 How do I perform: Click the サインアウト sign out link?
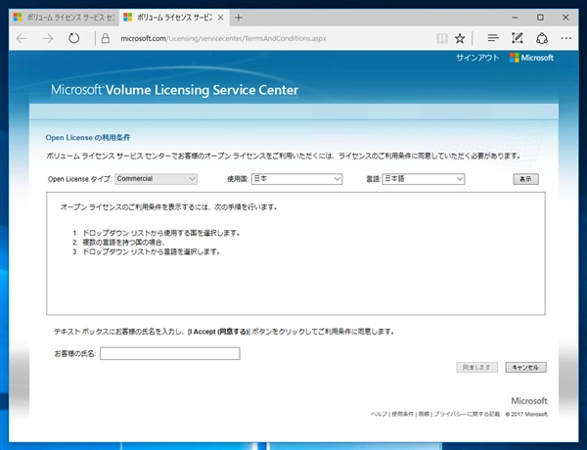477,58
